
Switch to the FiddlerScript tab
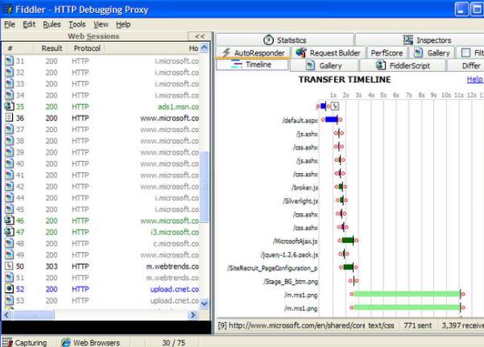403,65
